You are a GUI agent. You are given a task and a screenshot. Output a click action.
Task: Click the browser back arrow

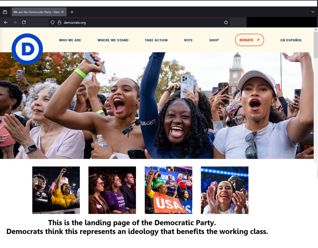[x=6, y=22]
